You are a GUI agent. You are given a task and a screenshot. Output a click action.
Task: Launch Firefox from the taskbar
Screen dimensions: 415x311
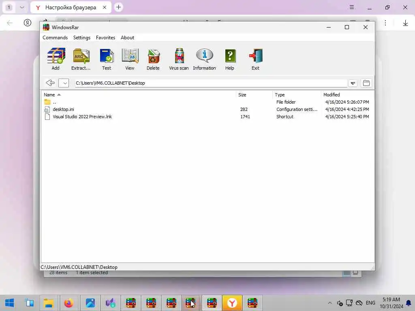pos(69,303)
